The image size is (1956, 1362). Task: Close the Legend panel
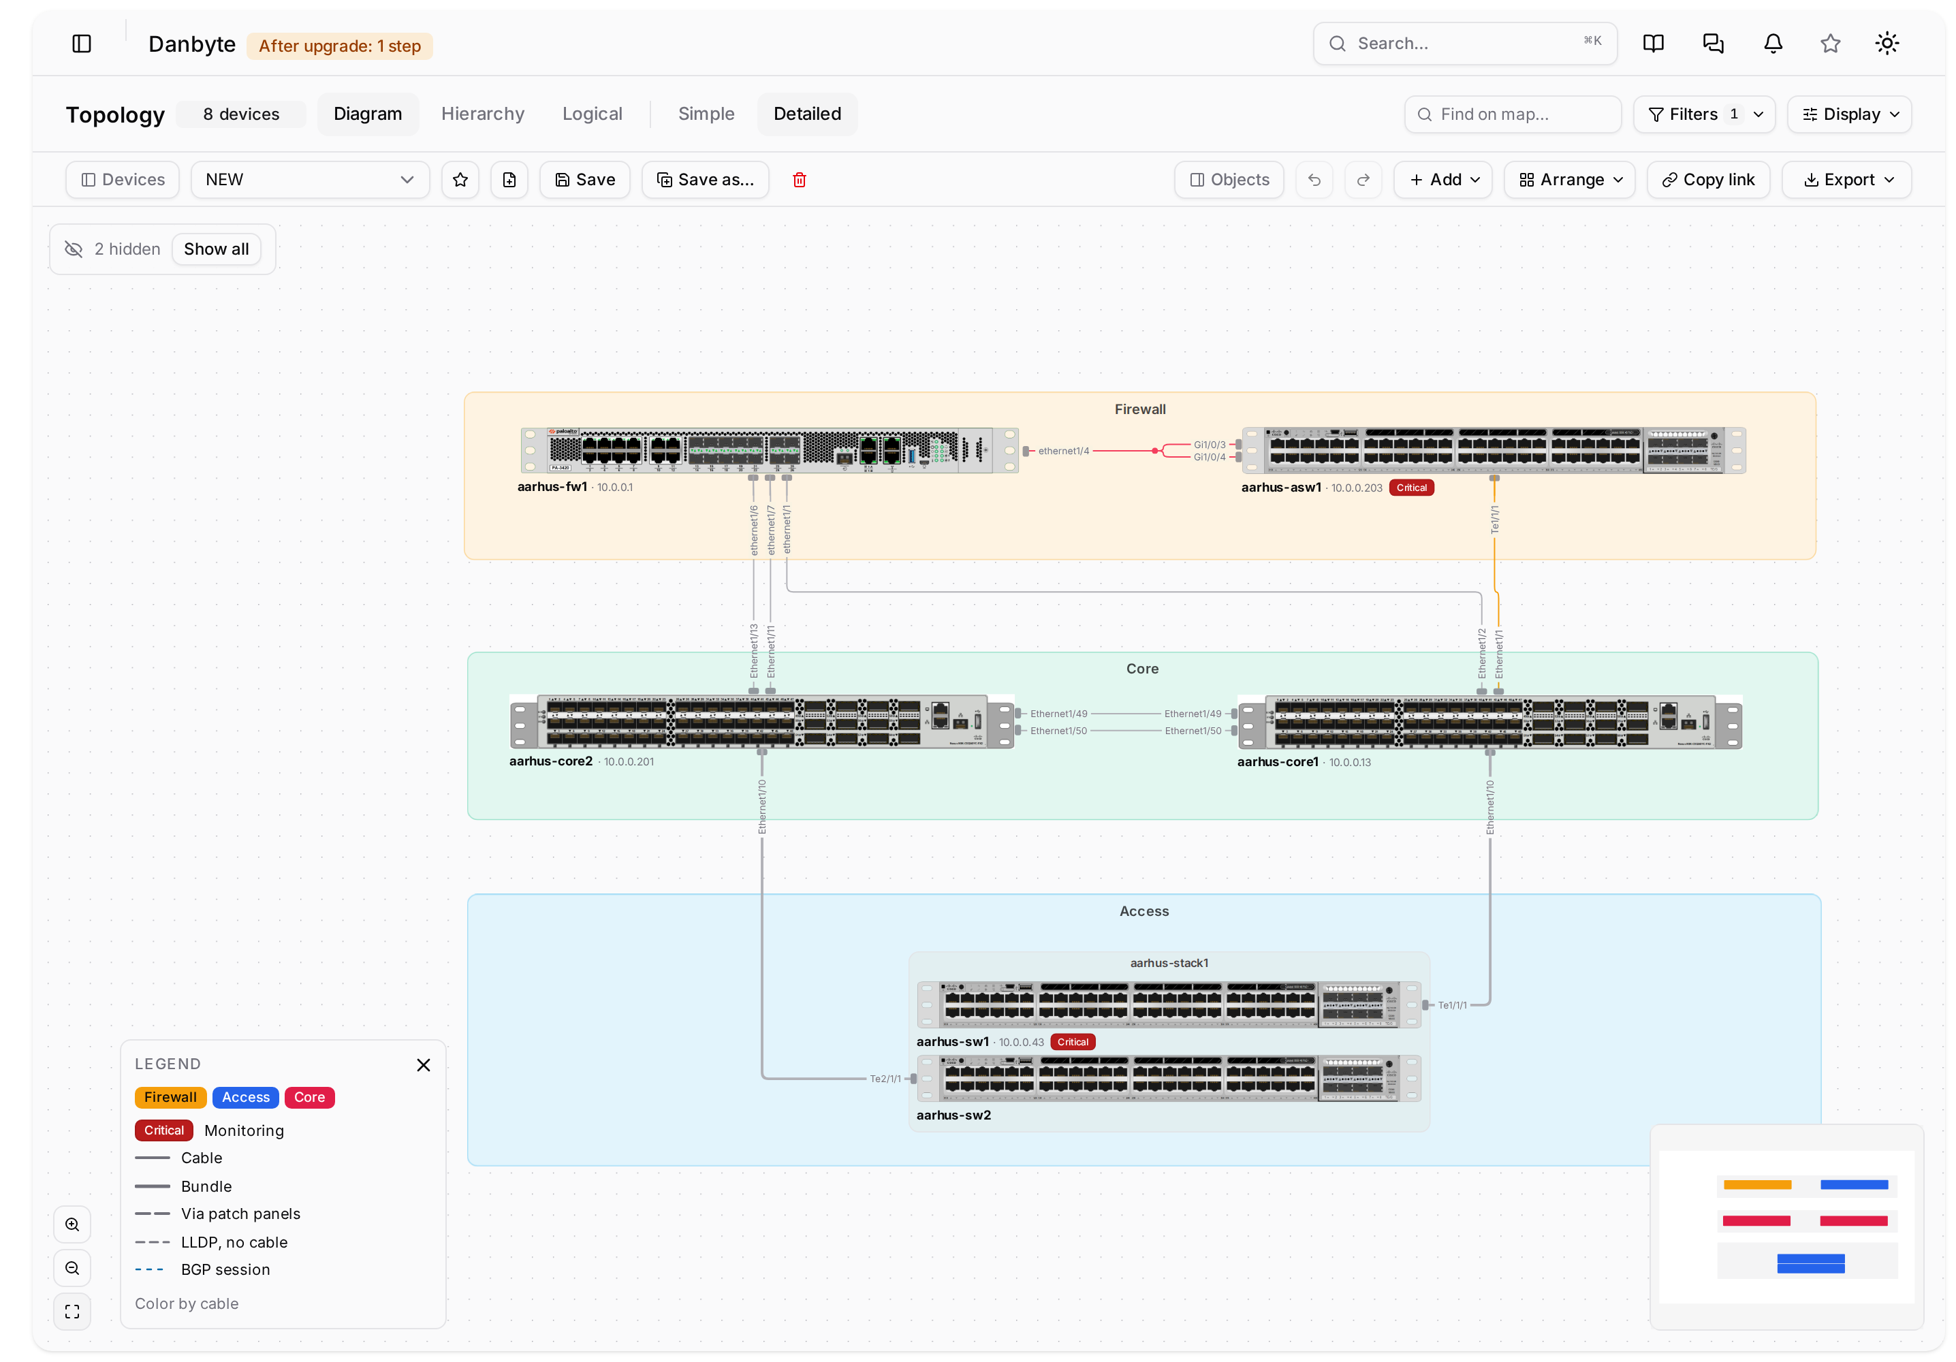tap(424, 1064)
